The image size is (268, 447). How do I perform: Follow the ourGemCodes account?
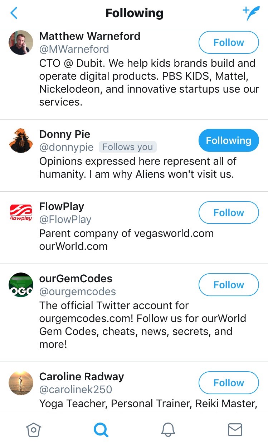[x=228, y=285]
